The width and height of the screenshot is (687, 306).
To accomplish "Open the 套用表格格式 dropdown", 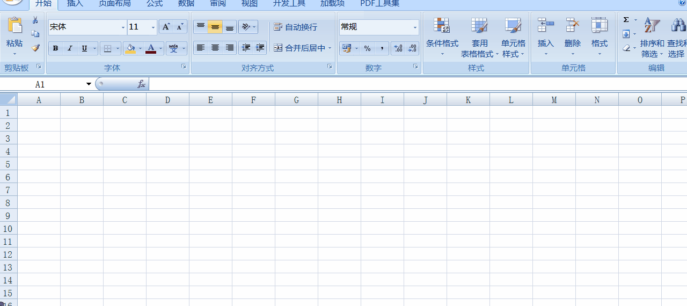I will [479, 38].
